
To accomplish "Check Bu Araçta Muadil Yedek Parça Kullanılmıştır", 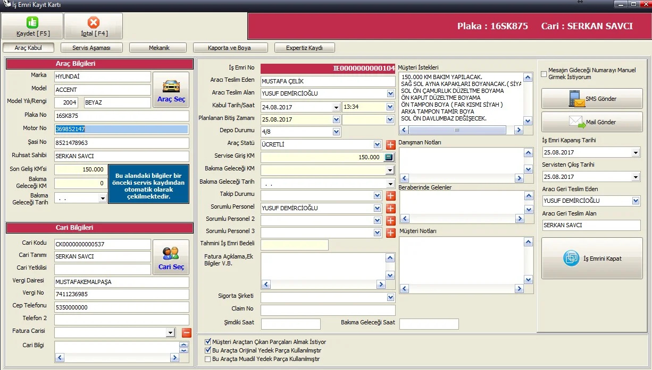I will point(208,359).
